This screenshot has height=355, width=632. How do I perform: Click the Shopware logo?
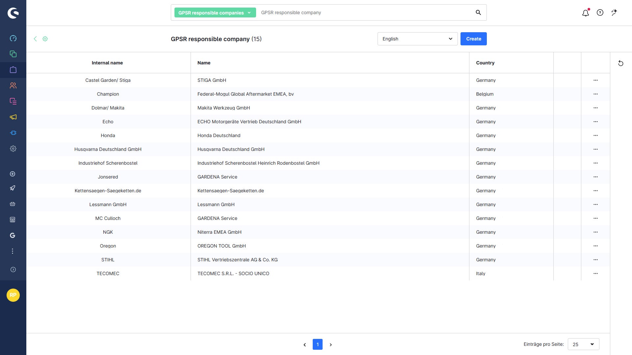click(x=13, y=13)
